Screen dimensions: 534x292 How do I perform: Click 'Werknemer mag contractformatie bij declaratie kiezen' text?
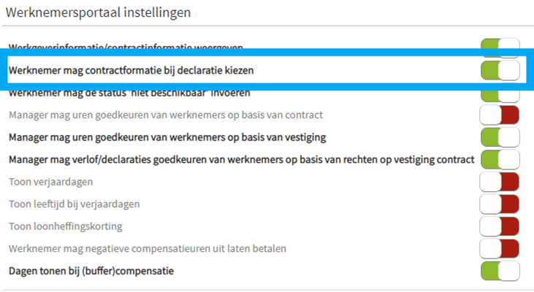(131, 71)
